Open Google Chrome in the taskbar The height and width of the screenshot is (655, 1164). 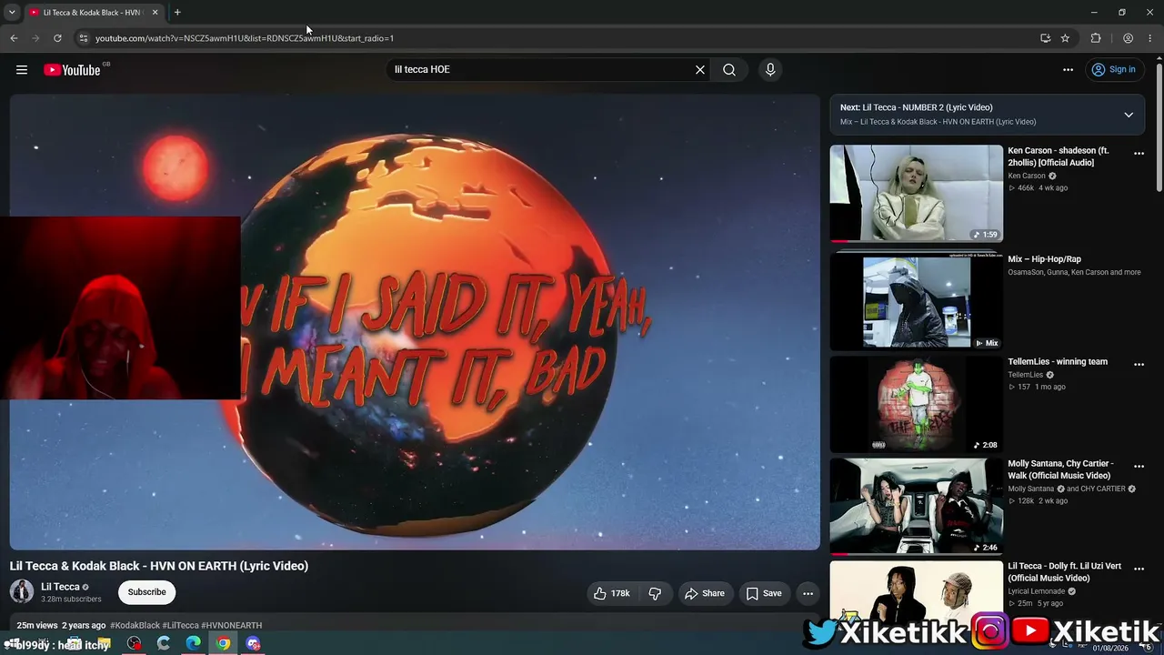coord(223,644)
